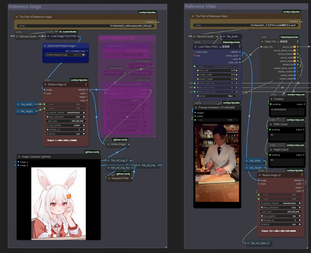311x253 pixels.
Task: Edit pad_color value in Reference Image Resize
Action: [66, 121]
